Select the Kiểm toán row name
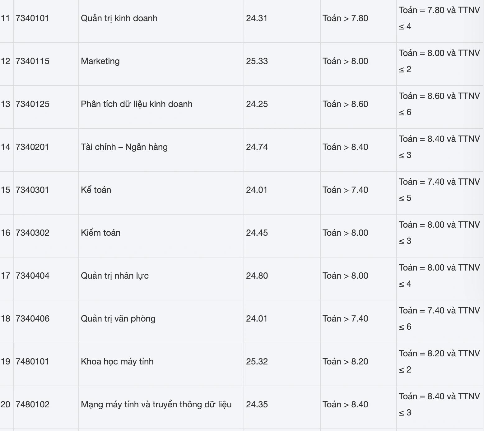This screenshot has width=484, height=431. [x=100, y=233]
